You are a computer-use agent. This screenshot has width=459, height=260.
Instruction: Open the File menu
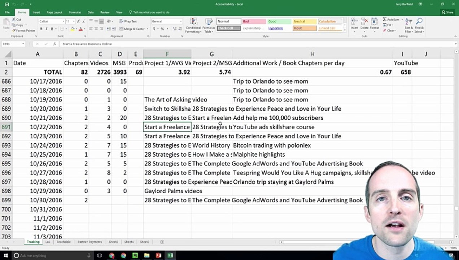coord(7,12)
